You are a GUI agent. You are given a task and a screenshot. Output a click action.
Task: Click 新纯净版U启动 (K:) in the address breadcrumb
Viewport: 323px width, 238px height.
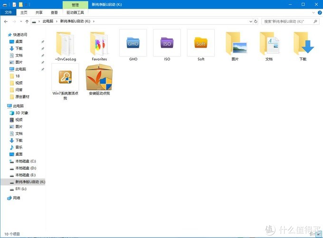pyautogui.click(x=75, y=21)
